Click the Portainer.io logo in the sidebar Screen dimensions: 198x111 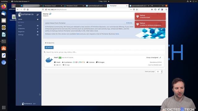click(26, 14)
